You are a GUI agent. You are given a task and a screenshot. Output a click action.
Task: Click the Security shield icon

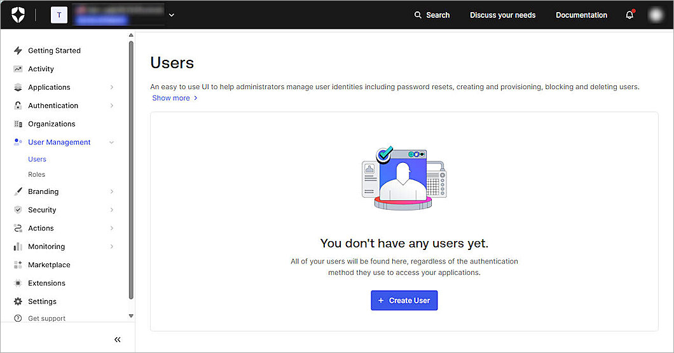point(18,210)
